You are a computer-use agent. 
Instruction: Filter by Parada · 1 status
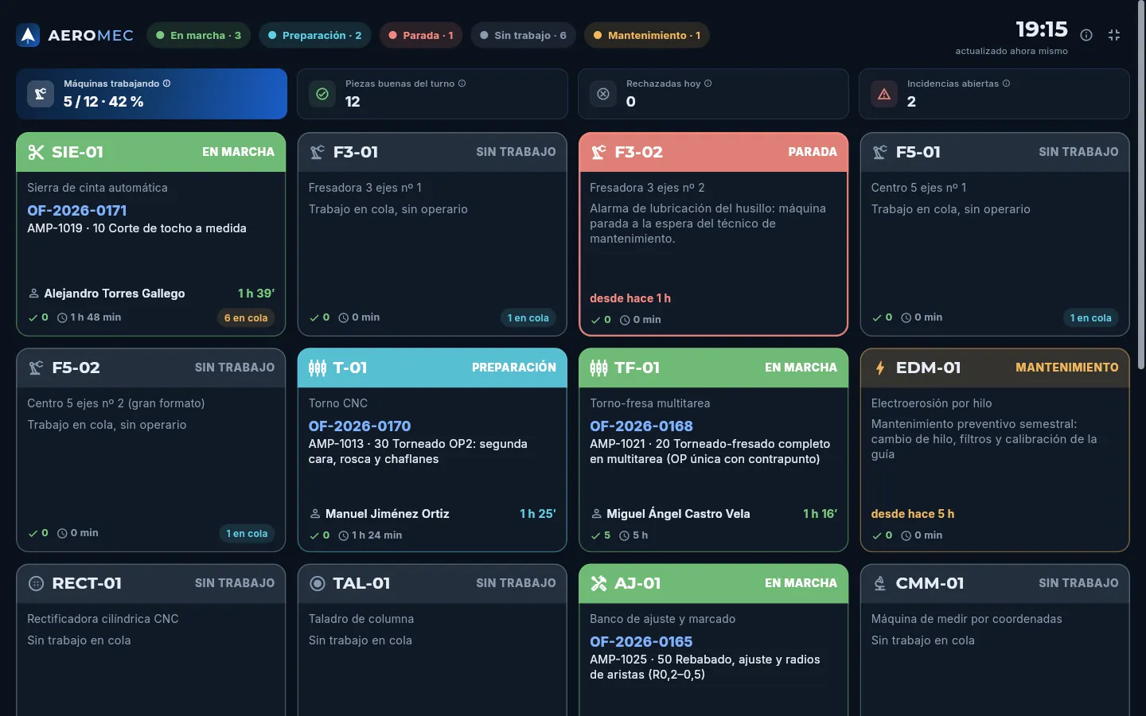pyautogui.click(x=421, y=35)
